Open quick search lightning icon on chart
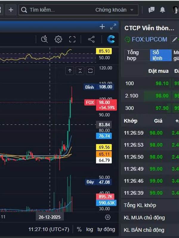The width and height of the screenshot is (179, 238). click(x=44, y=39)
